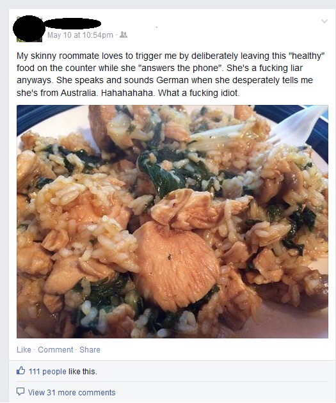Click the redacted profile picture
336x403 pixels.
(28, 29)
